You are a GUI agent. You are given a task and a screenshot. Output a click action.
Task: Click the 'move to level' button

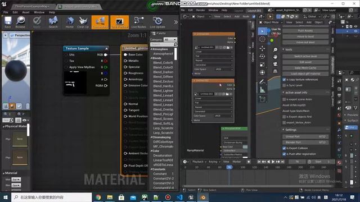coord(305,36)
